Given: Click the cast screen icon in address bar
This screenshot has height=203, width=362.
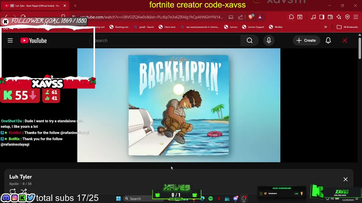Looking at the screenshot, I should (231, 17).
